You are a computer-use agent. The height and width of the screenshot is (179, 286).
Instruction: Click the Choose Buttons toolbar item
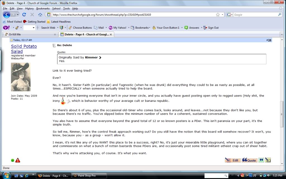tap(80, 28)
